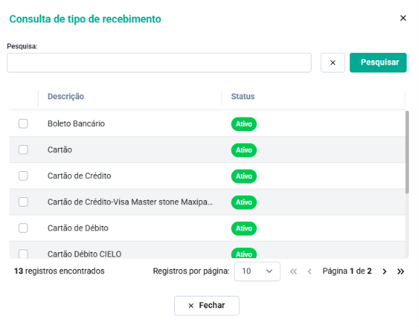Go to previous page arrow

tap(309, 271)
